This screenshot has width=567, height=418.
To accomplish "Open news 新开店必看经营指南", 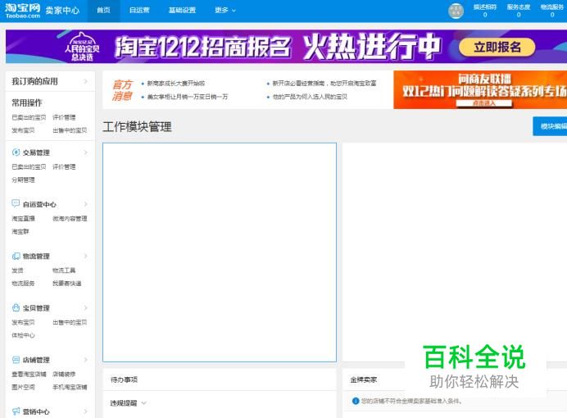I will point(324,83).
